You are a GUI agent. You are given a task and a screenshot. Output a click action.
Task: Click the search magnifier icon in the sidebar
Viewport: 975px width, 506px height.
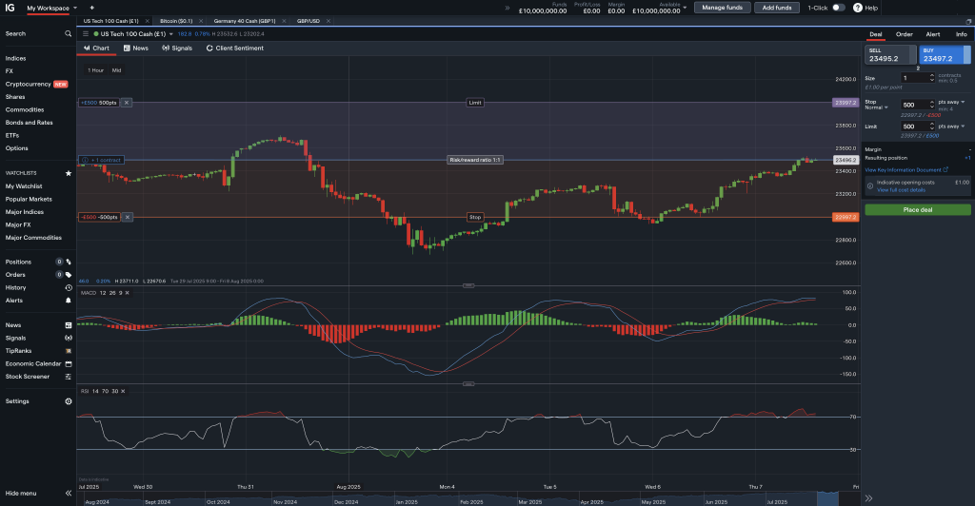pos(68,33)
